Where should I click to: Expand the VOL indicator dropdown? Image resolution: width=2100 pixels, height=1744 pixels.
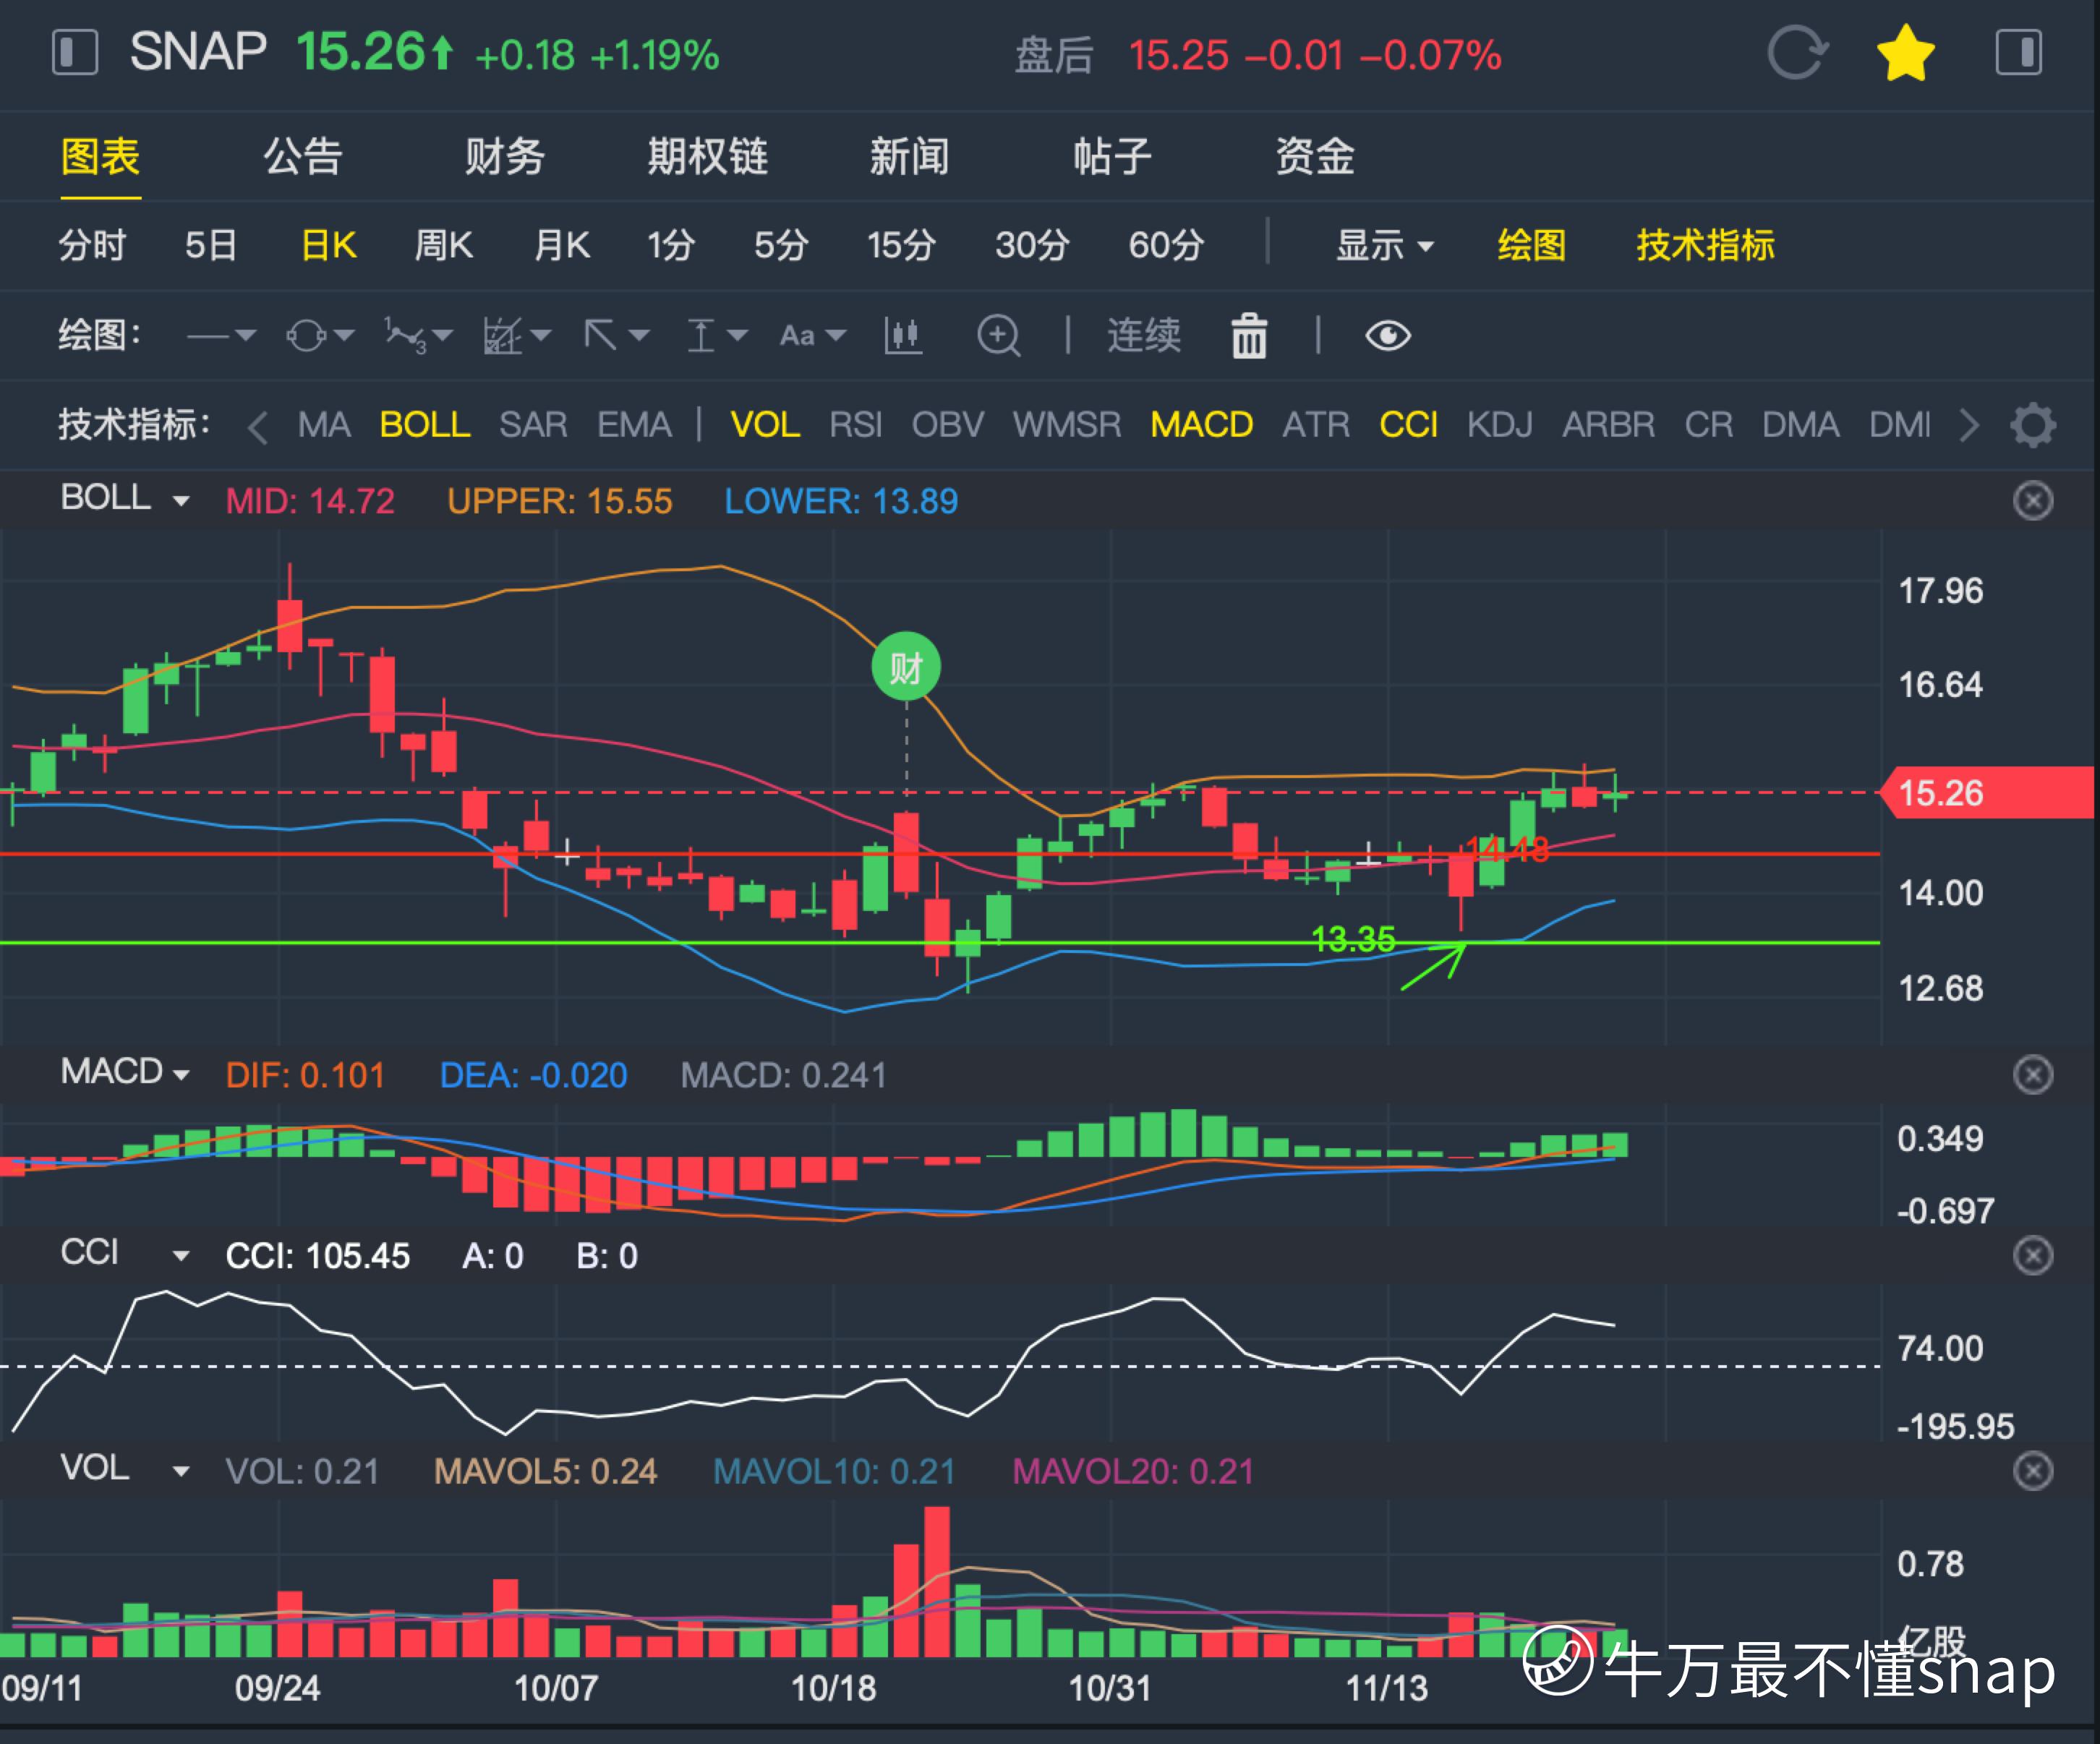click(x=181, y=1472)
